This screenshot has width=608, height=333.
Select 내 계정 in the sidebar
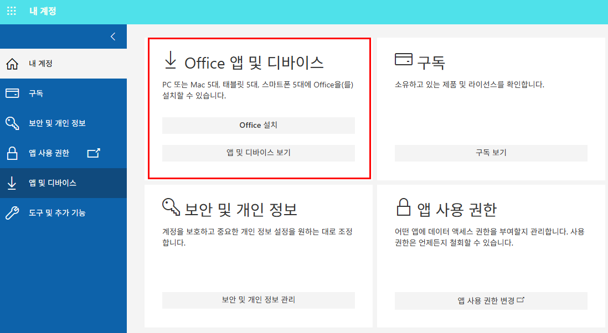click(x=63, y=64)
